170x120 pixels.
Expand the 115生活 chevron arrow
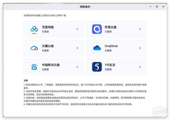[140, 67]
